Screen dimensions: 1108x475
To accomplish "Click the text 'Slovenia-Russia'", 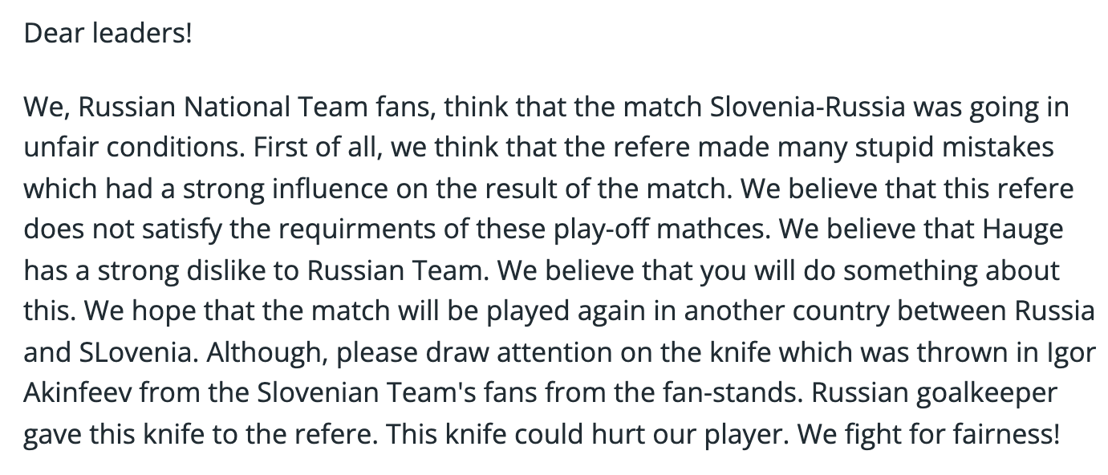I will pyautogui.click(x=811, y=108).
